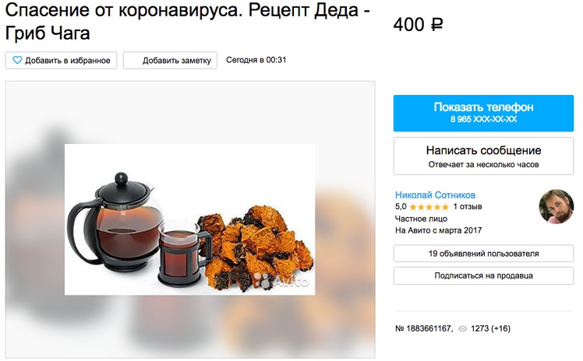Open seller Николай Сотников avatar photo
Screen dimensions: 583x361
(556, 207)
